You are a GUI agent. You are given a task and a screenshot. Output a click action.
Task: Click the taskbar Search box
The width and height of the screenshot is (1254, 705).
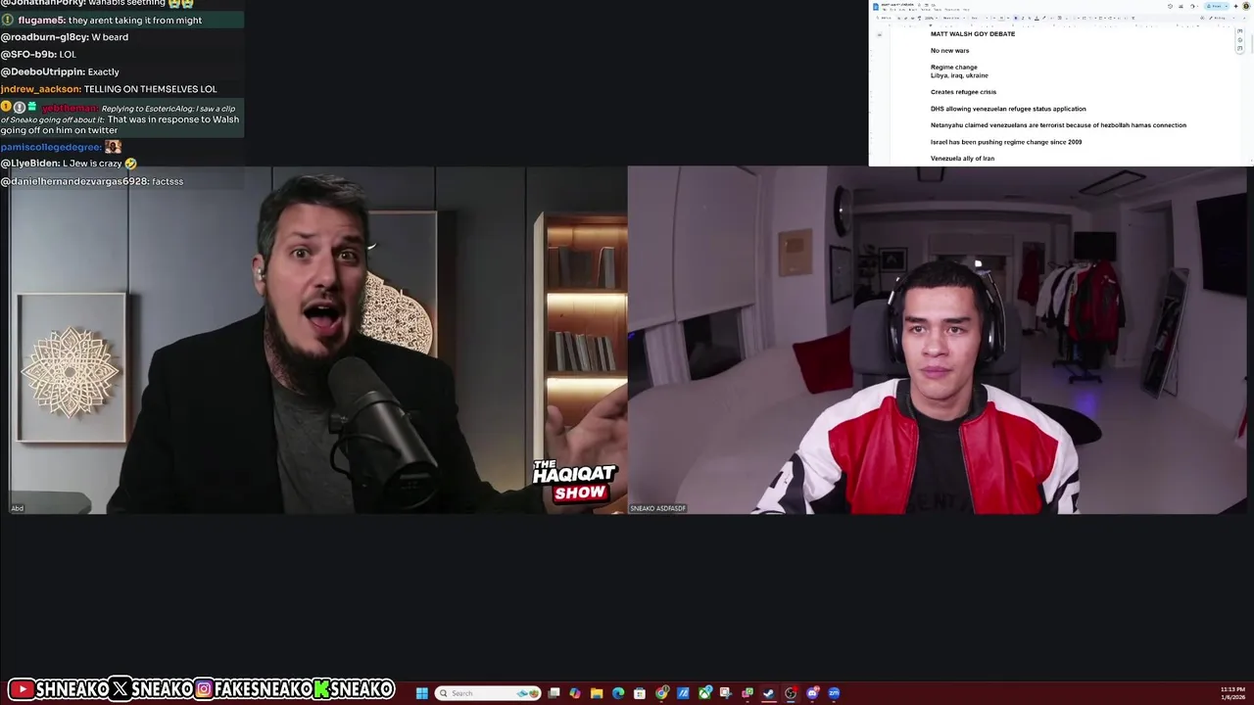488,693
